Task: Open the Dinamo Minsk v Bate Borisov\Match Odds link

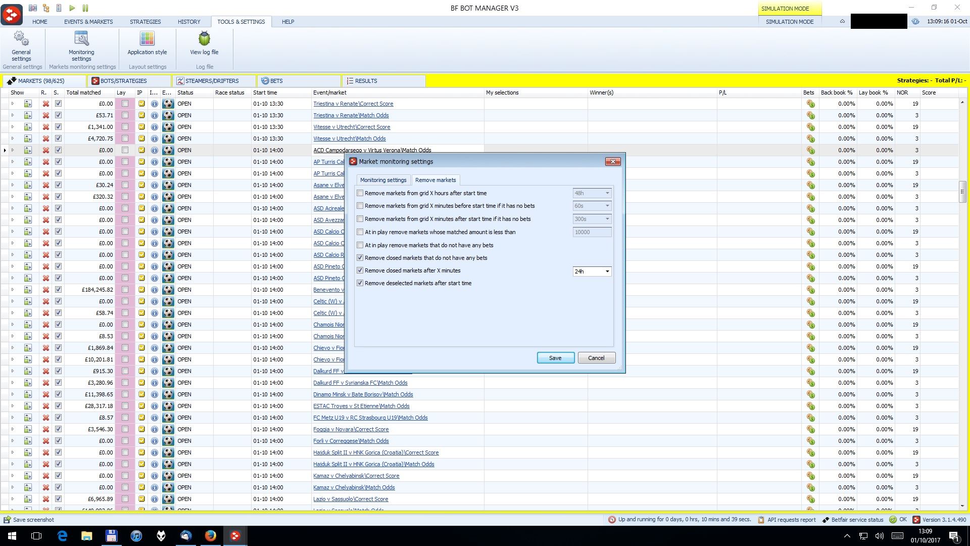Action: (363, 394)
